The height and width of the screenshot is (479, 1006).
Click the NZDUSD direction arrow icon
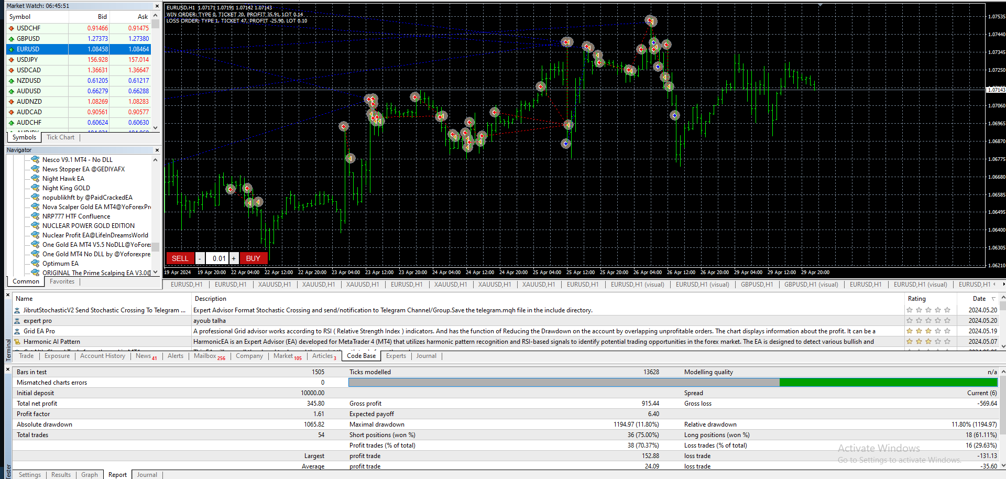tap(11, 81)
